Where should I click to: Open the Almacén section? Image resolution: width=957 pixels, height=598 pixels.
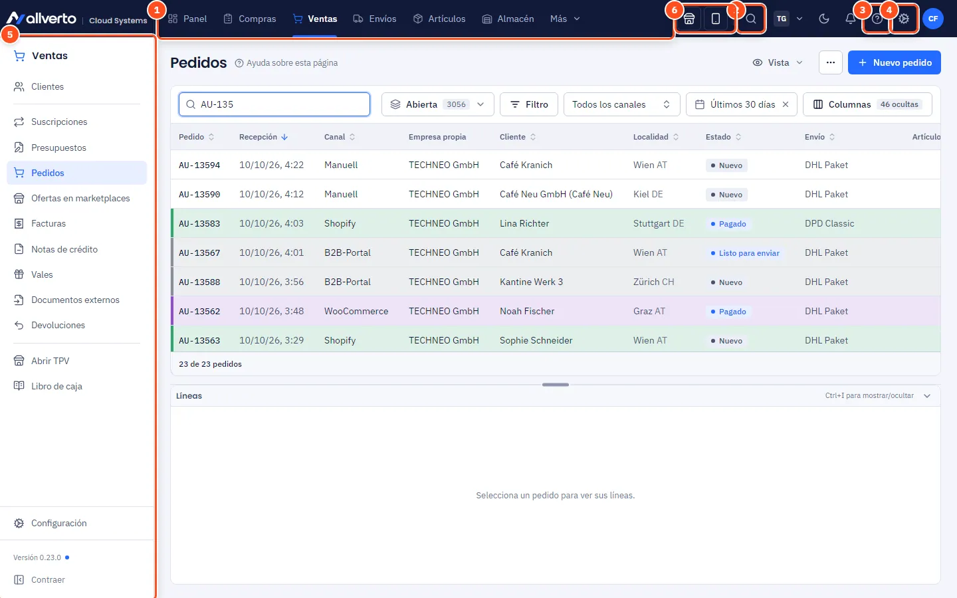(x=508, y=19)
